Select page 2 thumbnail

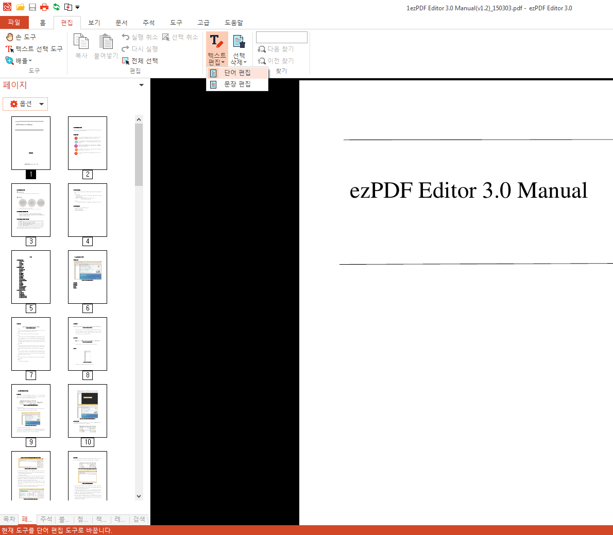coord(88,143)
